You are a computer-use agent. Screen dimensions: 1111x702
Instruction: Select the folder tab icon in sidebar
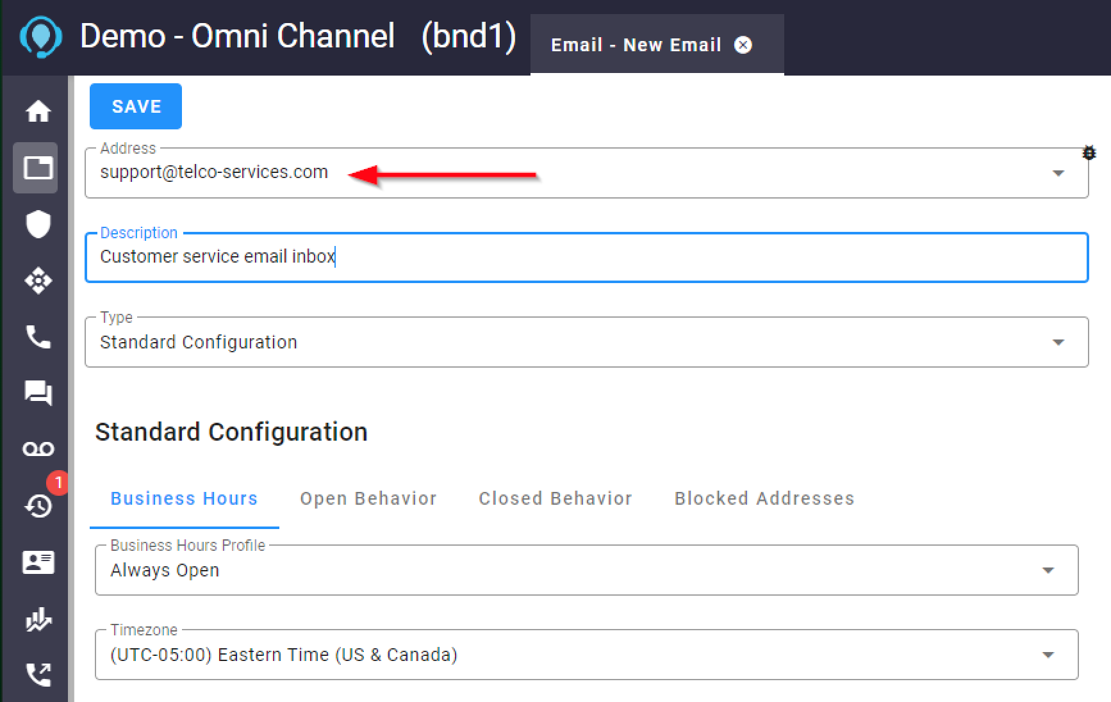pyautogui.click(x=38, y=168)
